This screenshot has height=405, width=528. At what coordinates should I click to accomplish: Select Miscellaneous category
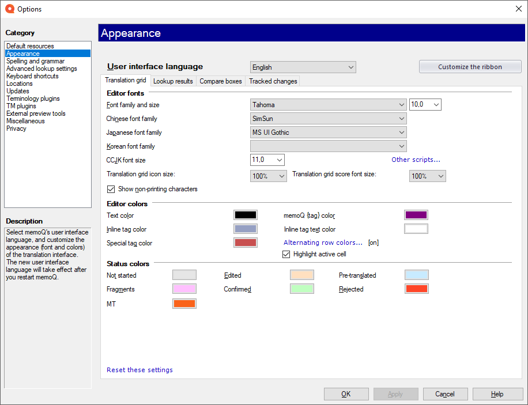[x=47, y=121]
